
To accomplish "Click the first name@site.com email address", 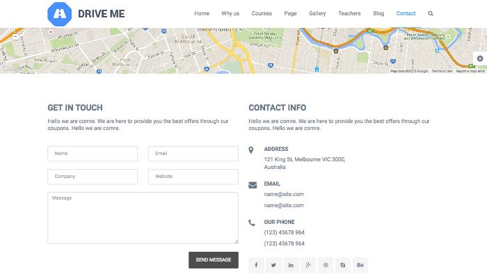I will pos(284,194).
